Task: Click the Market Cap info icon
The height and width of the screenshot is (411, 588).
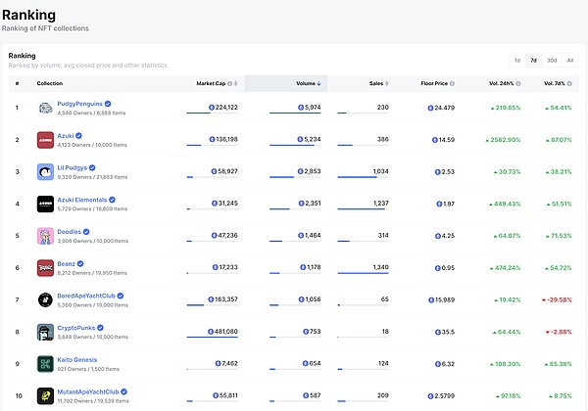Action: 230,83
